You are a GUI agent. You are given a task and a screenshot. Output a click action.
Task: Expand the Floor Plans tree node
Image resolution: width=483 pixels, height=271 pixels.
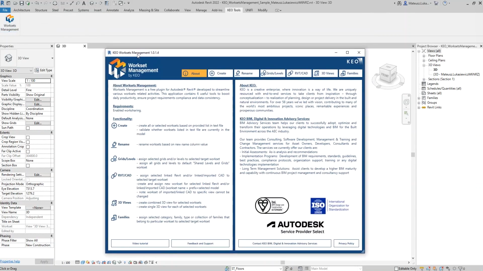point(424,56)
